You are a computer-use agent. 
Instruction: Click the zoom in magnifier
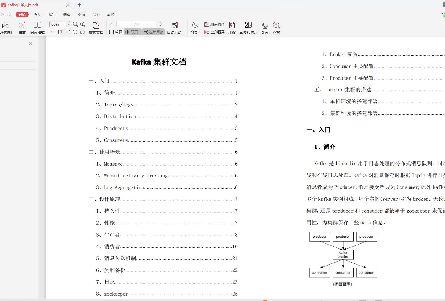tap(83, 24)
